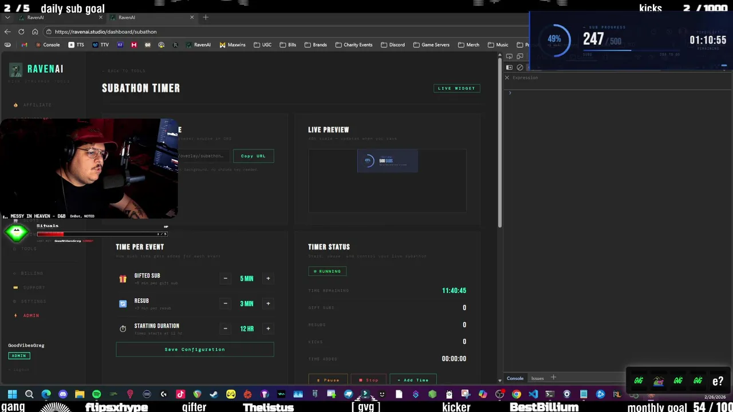Viewport: 733px width, 412px height.
Task: Open the Admin sidebar item
Action: (x=27, y=315)
